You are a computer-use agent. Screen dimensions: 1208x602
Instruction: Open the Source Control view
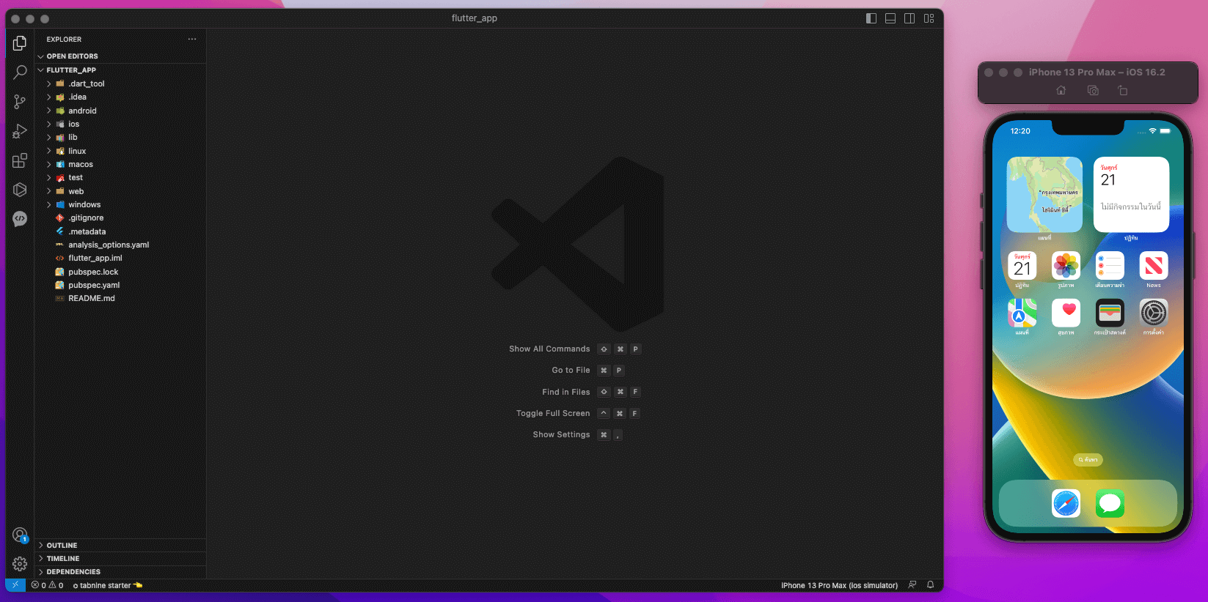point(20,102)
